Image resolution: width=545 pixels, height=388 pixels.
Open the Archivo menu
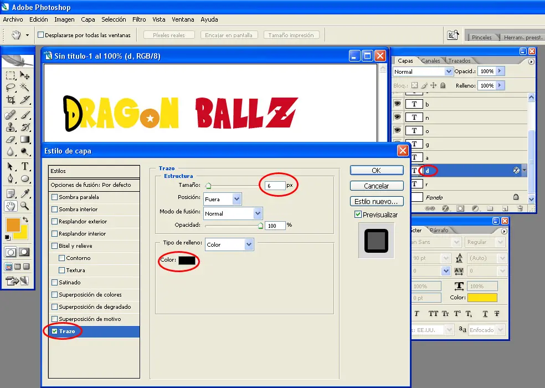pos(13,19)
